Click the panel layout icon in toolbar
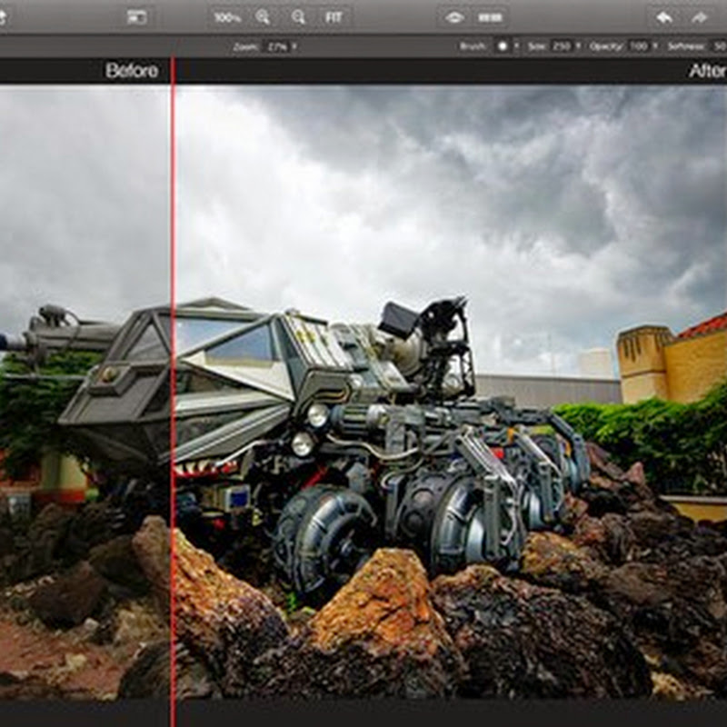Screen dimensions: 727x727 137,17
